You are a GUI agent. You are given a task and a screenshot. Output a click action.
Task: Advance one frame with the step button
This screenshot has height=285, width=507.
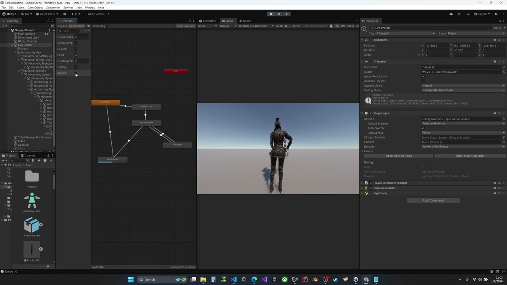click(x=287, y=14)
